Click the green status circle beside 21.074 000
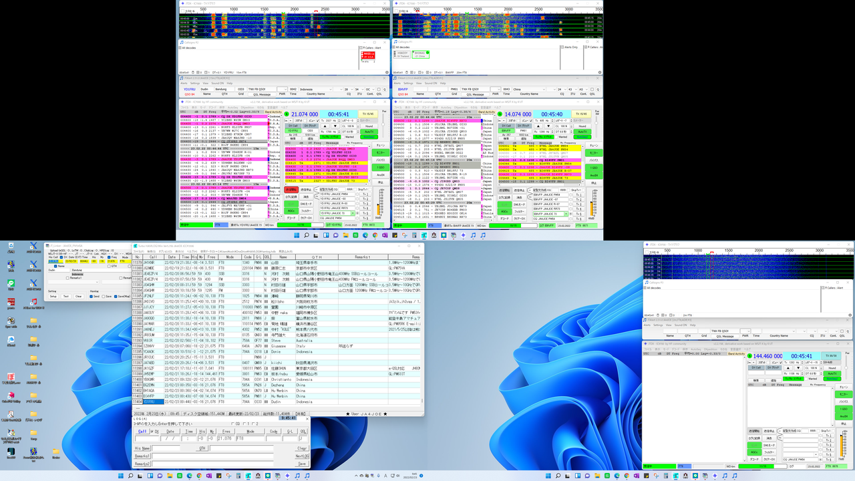Screen dimensions: 855x481 pyautogui.click(x=287, y=114)
